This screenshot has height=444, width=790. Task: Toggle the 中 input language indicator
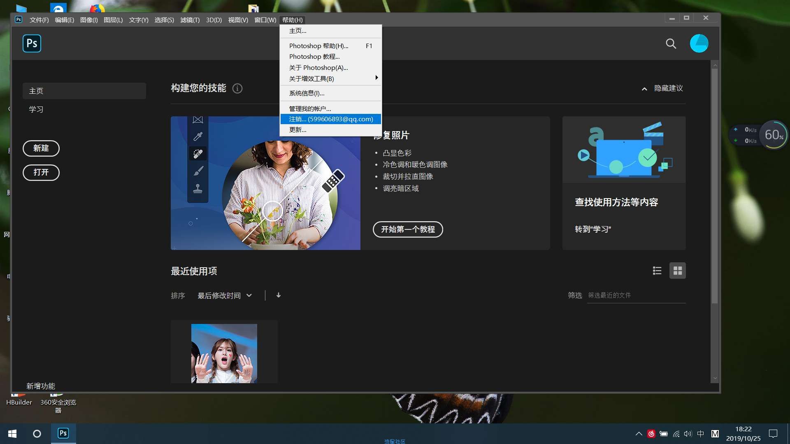[700, 434]
